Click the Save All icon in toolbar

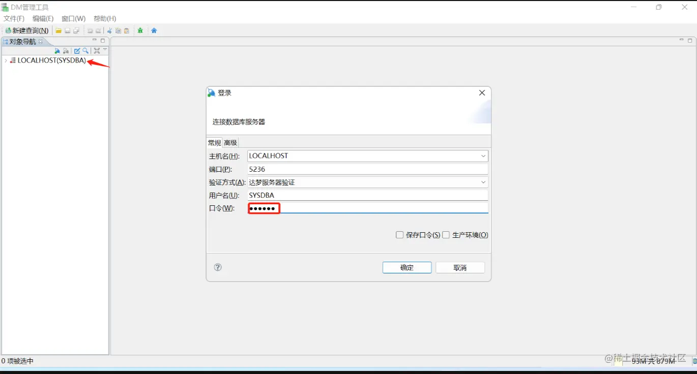tap(76, 30)
